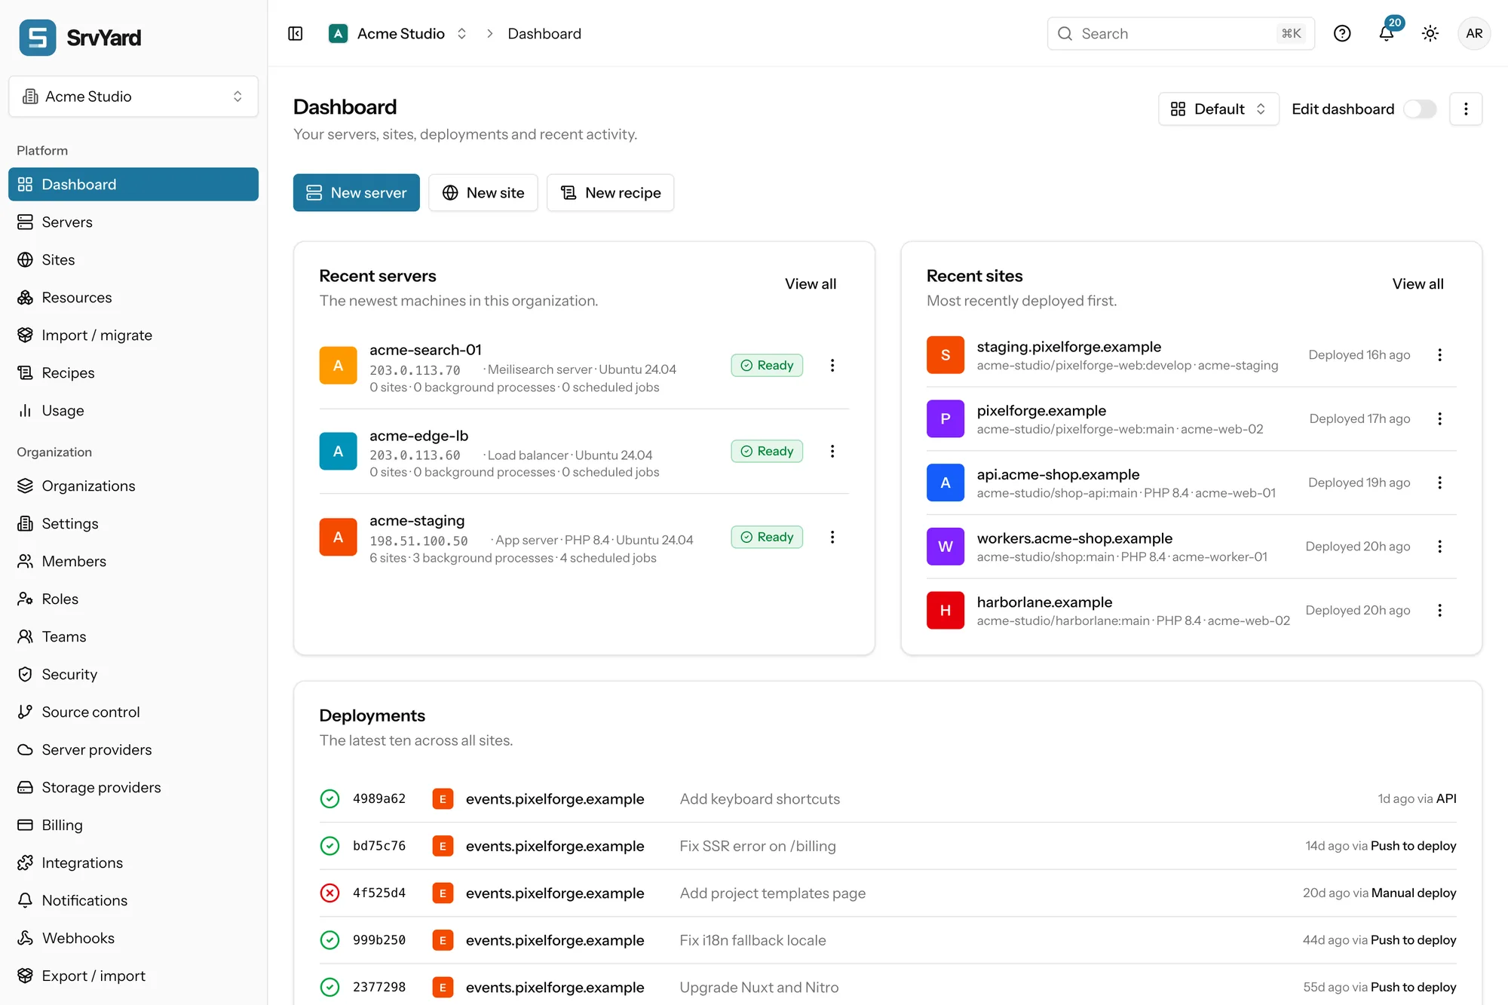This screenshot has width=1508, height=1005.
Task: Click the SrvYard logo icon
Action: pyautogui.click(x=37, y=38)
